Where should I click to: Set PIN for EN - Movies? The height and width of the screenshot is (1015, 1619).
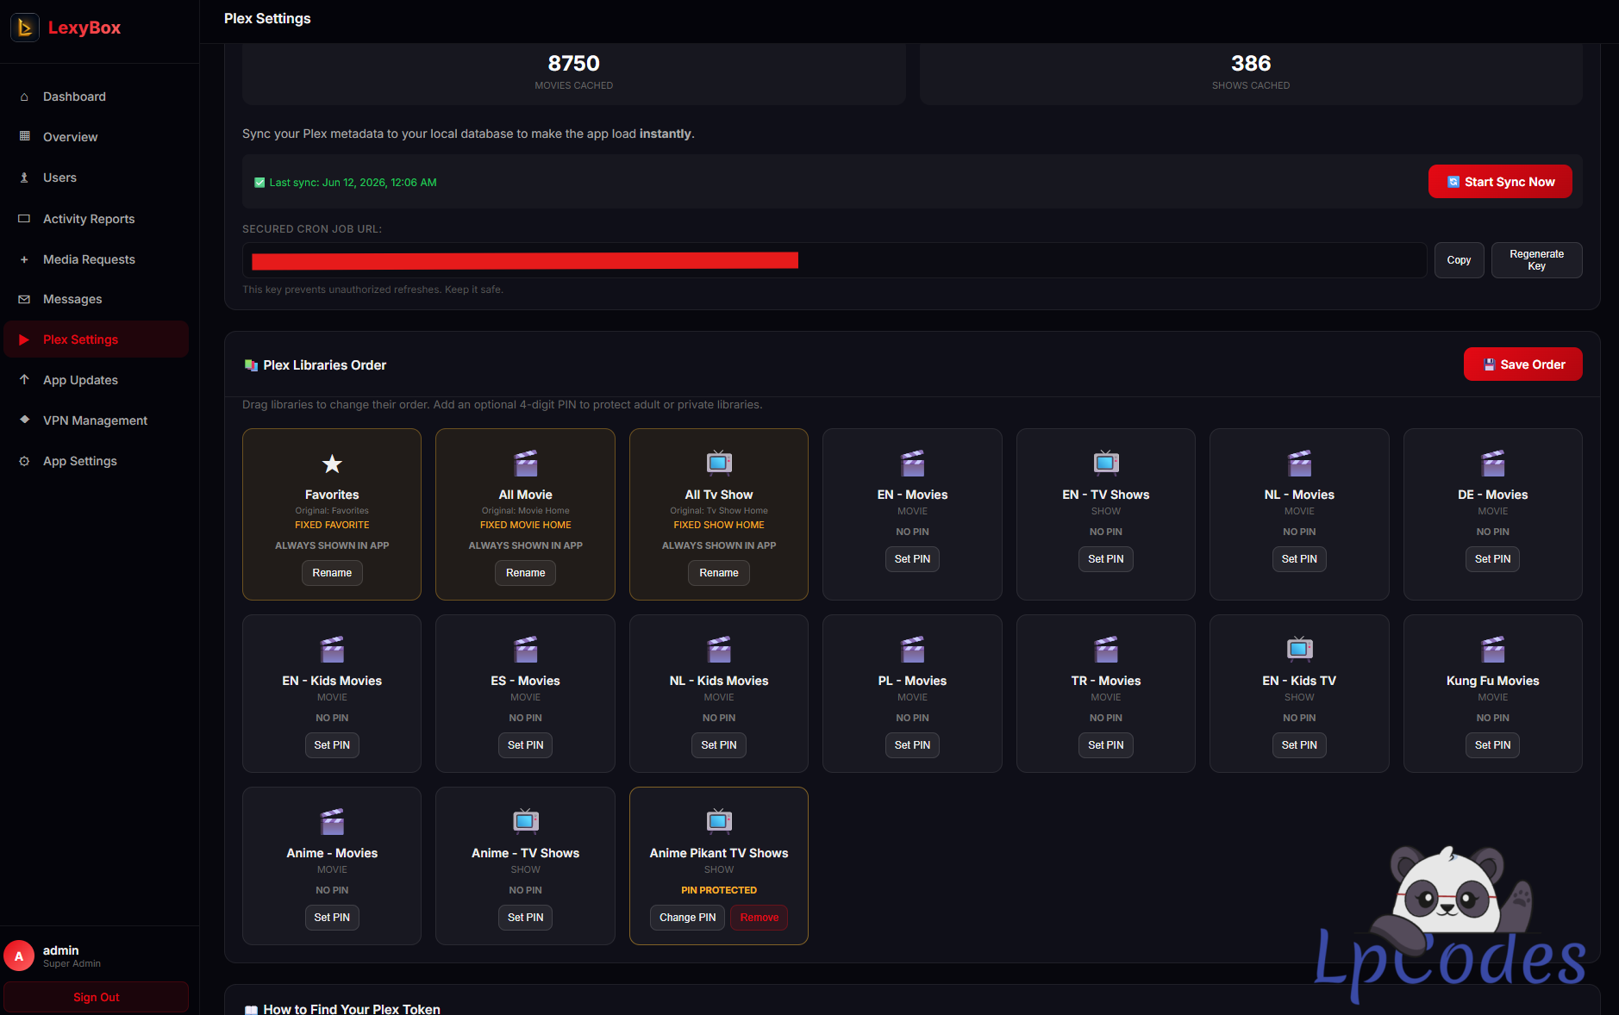[x=912, y=559]
